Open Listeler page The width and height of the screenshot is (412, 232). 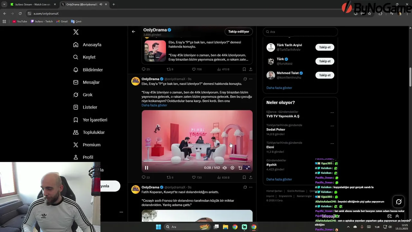[85, 107]
